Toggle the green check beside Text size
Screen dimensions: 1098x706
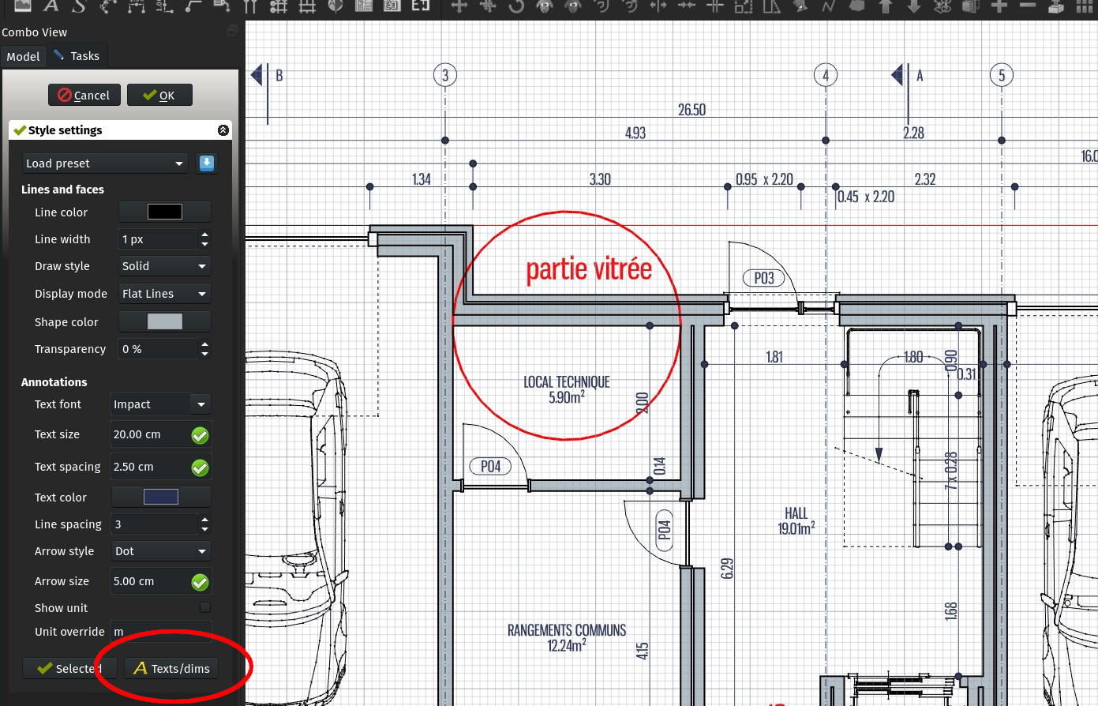click(x=200, y=434)
